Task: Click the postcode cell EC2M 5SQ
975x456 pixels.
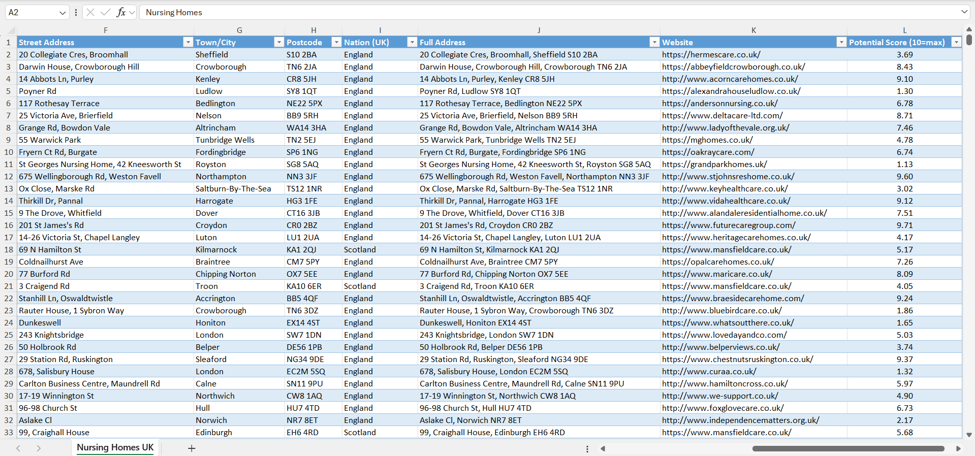Action: (313, 371)
